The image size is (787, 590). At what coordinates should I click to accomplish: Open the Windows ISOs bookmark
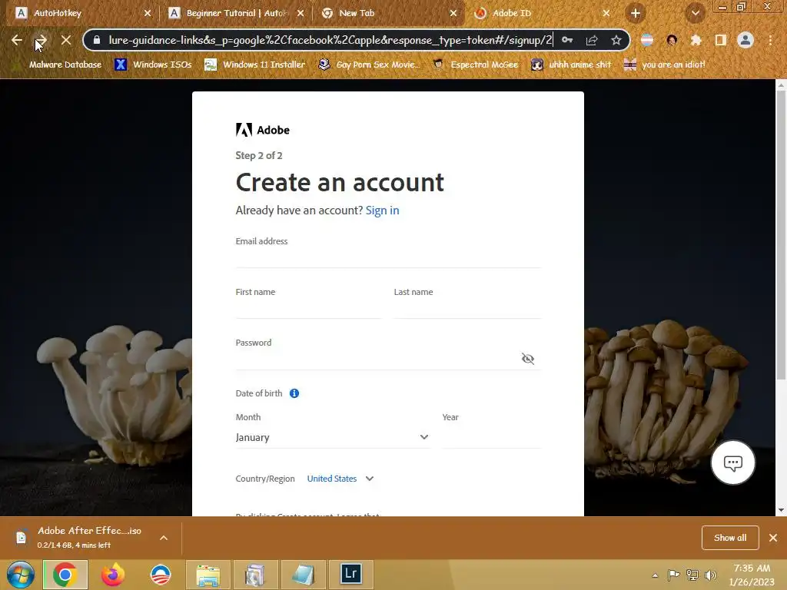pyautogui.click(x=154, y=65)
